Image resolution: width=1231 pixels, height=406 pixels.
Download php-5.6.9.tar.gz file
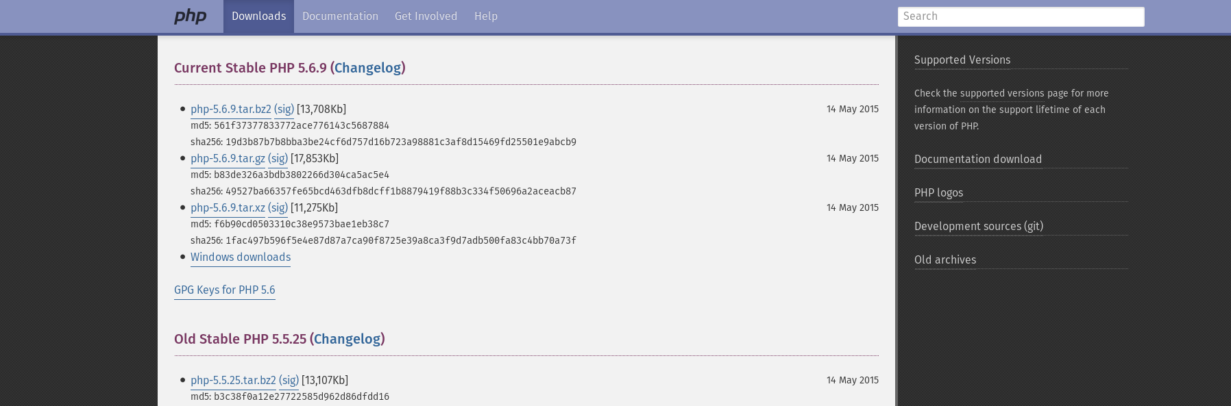pos(228,158)
